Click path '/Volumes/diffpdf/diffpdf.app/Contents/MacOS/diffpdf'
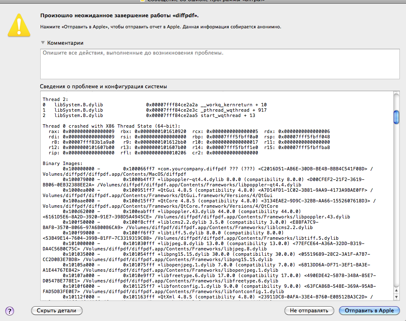 [115, 174]
